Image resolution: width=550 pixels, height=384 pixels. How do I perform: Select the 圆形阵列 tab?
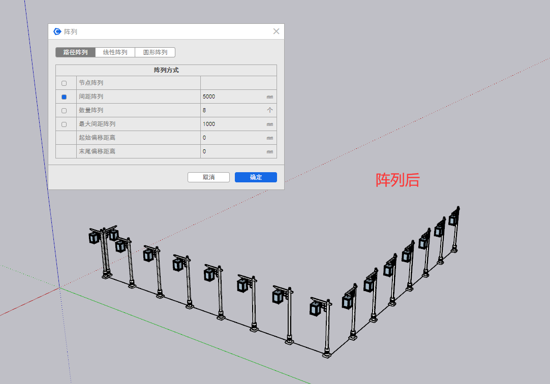[155, 52]
